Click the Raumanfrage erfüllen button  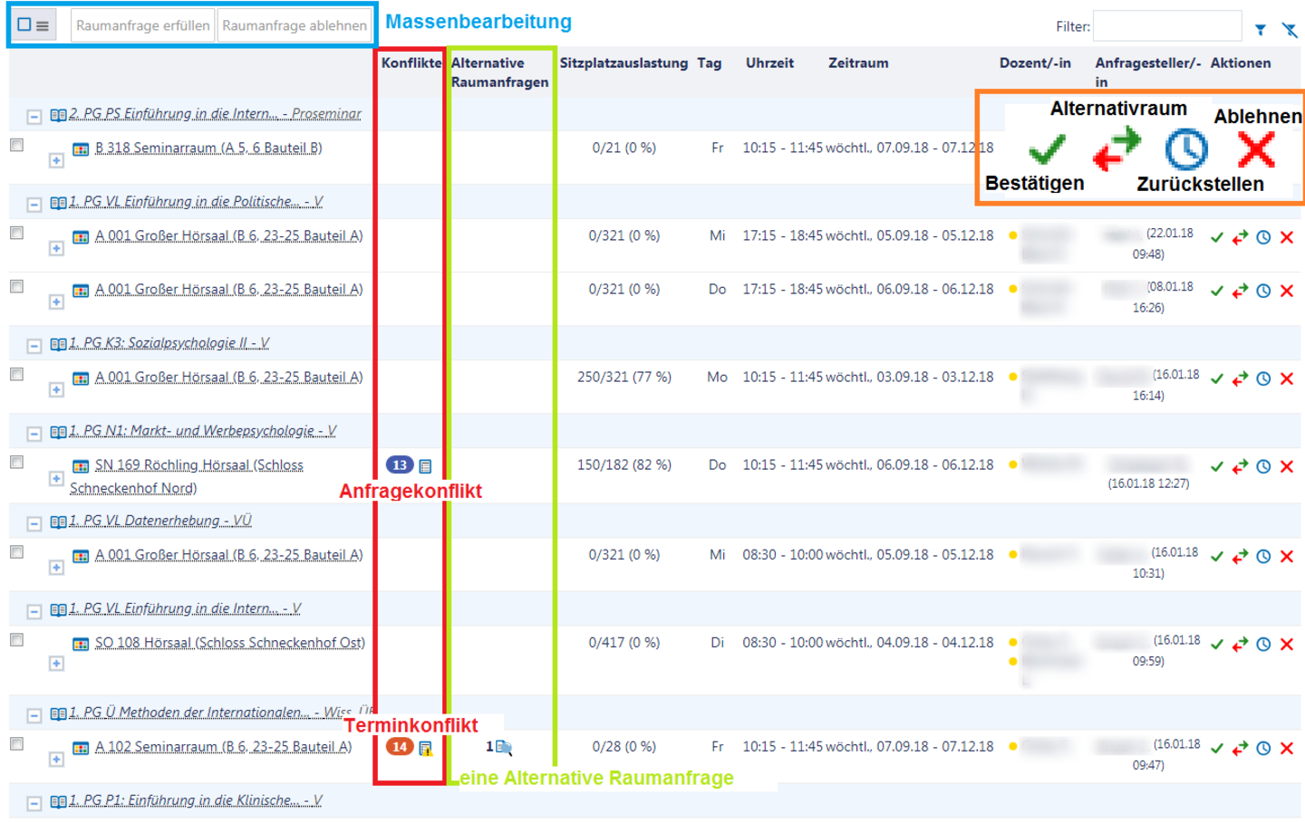(142, 25)
